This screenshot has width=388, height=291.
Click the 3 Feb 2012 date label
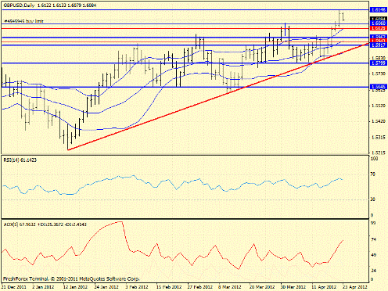click(137, 287)
